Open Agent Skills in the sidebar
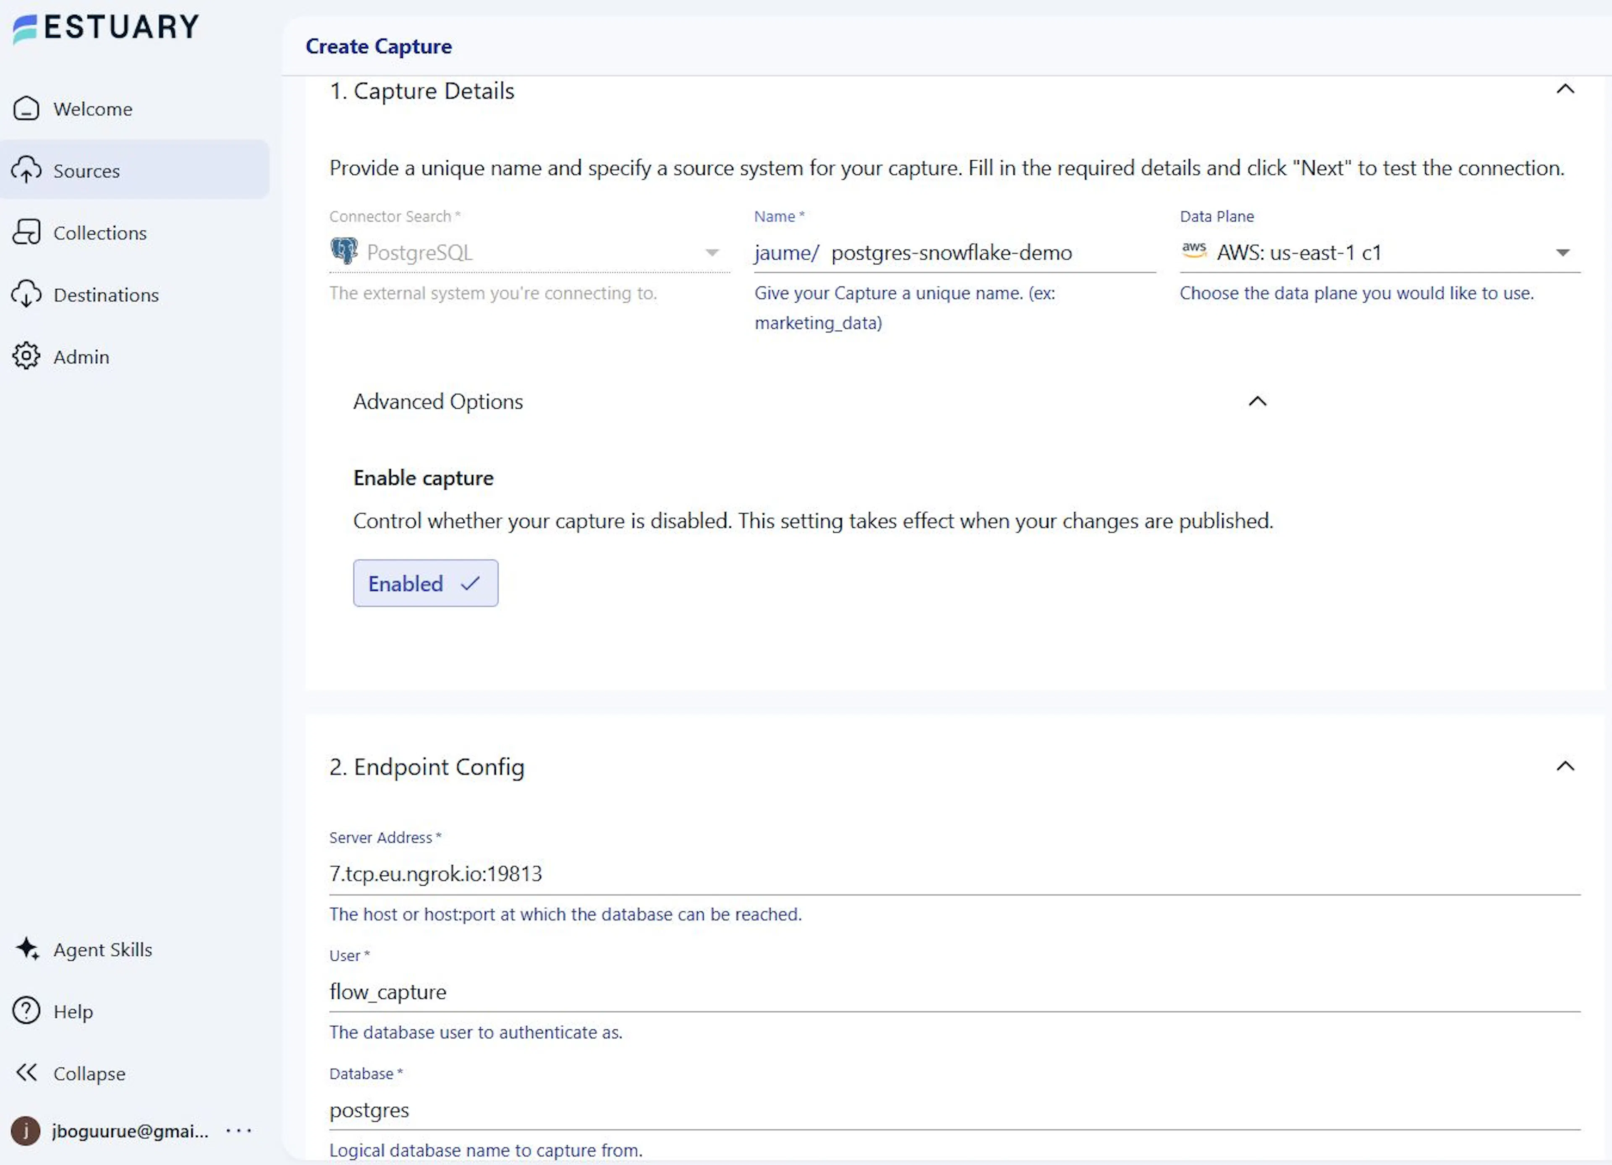Viewport: 1612px width, 1165px height. click(103, 949)
